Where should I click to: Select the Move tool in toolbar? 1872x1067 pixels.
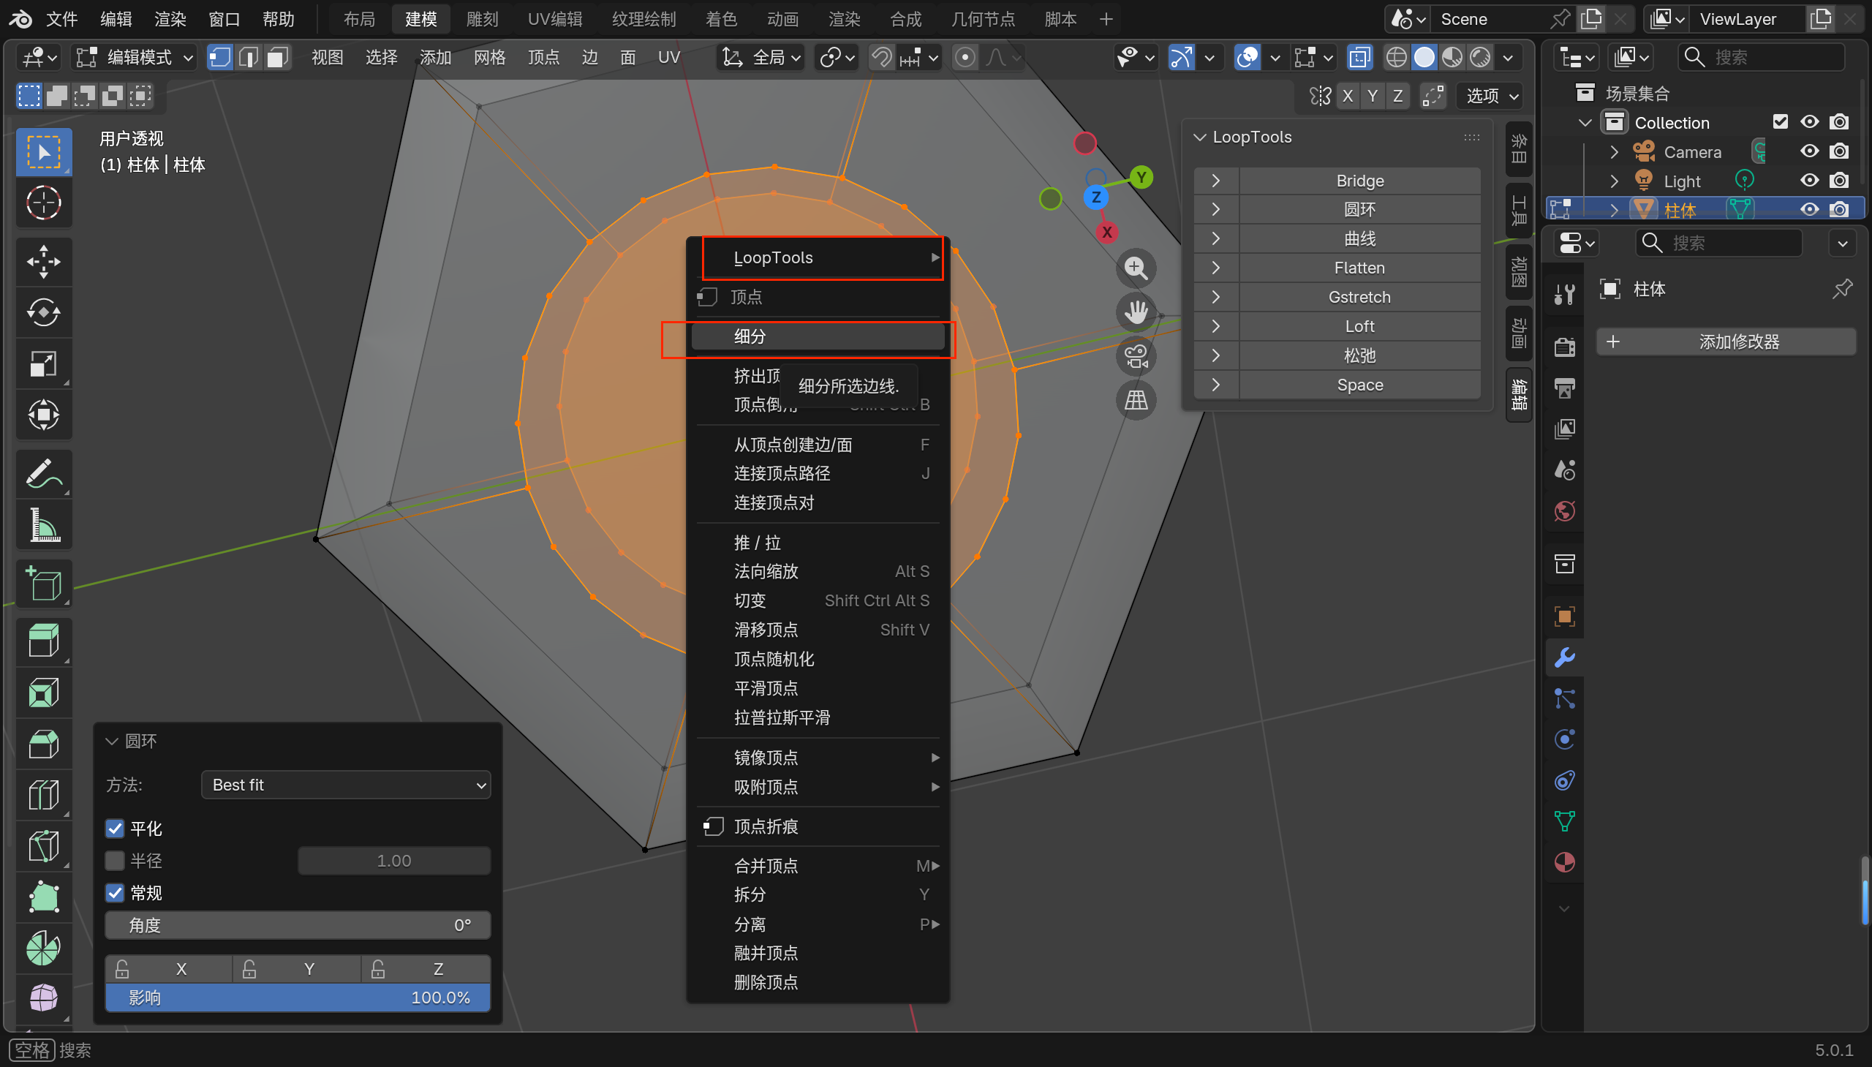[43, 262]
